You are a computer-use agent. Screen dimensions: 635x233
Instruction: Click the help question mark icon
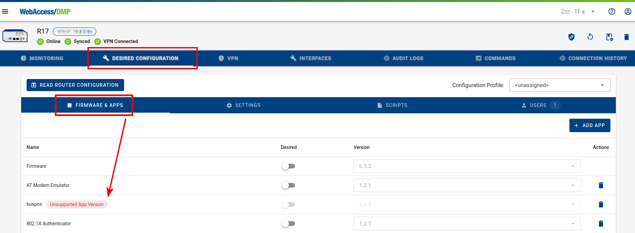[611, 11]
